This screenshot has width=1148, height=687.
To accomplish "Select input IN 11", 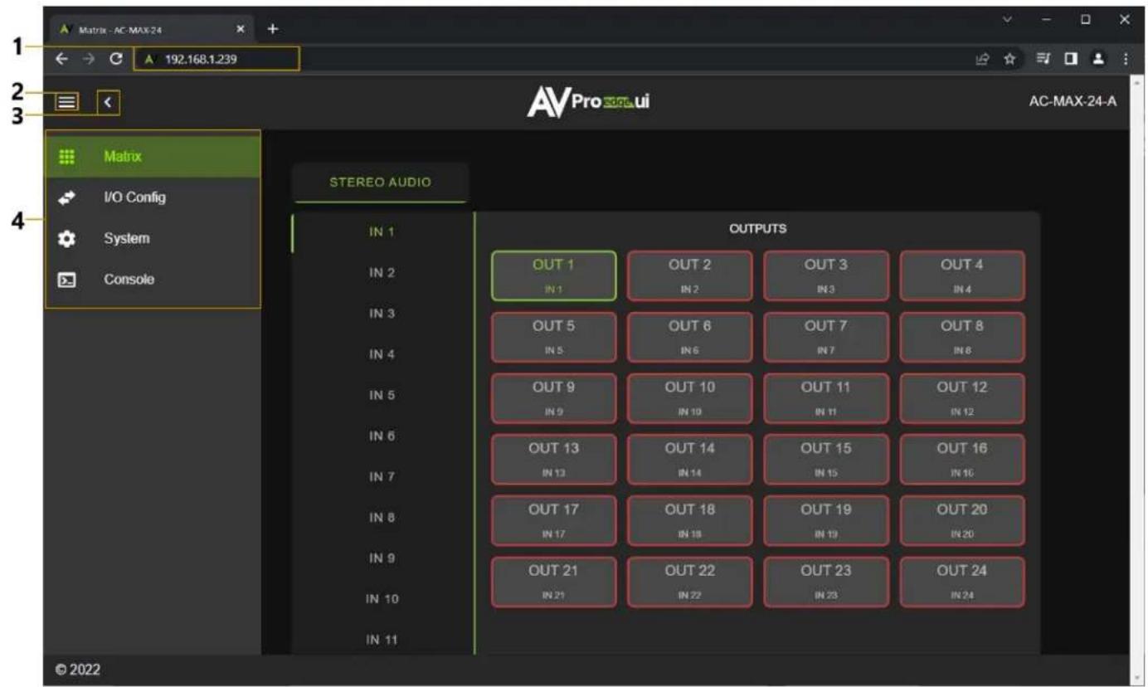I will [382, 640].
